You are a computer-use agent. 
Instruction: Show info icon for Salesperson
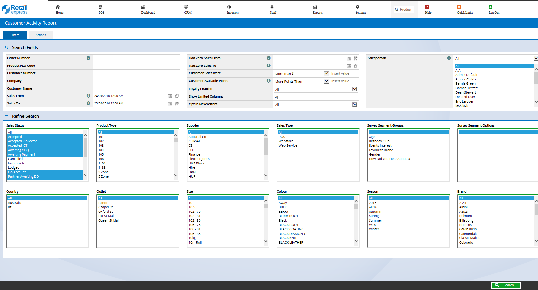click(x=449, y=58)
